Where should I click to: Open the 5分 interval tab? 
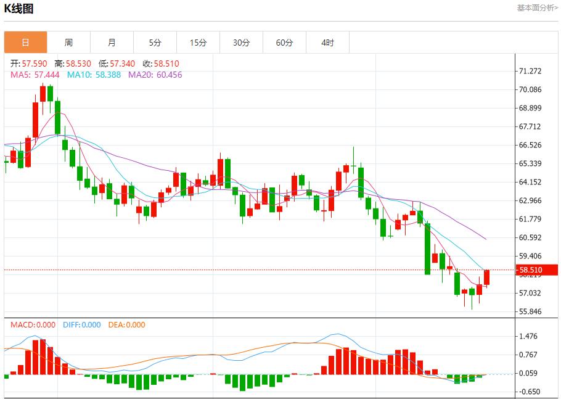click(x=155, y=43)
